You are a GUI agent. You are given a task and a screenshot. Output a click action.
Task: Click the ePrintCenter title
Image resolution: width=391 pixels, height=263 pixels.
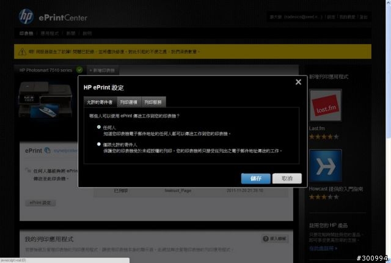63,18
